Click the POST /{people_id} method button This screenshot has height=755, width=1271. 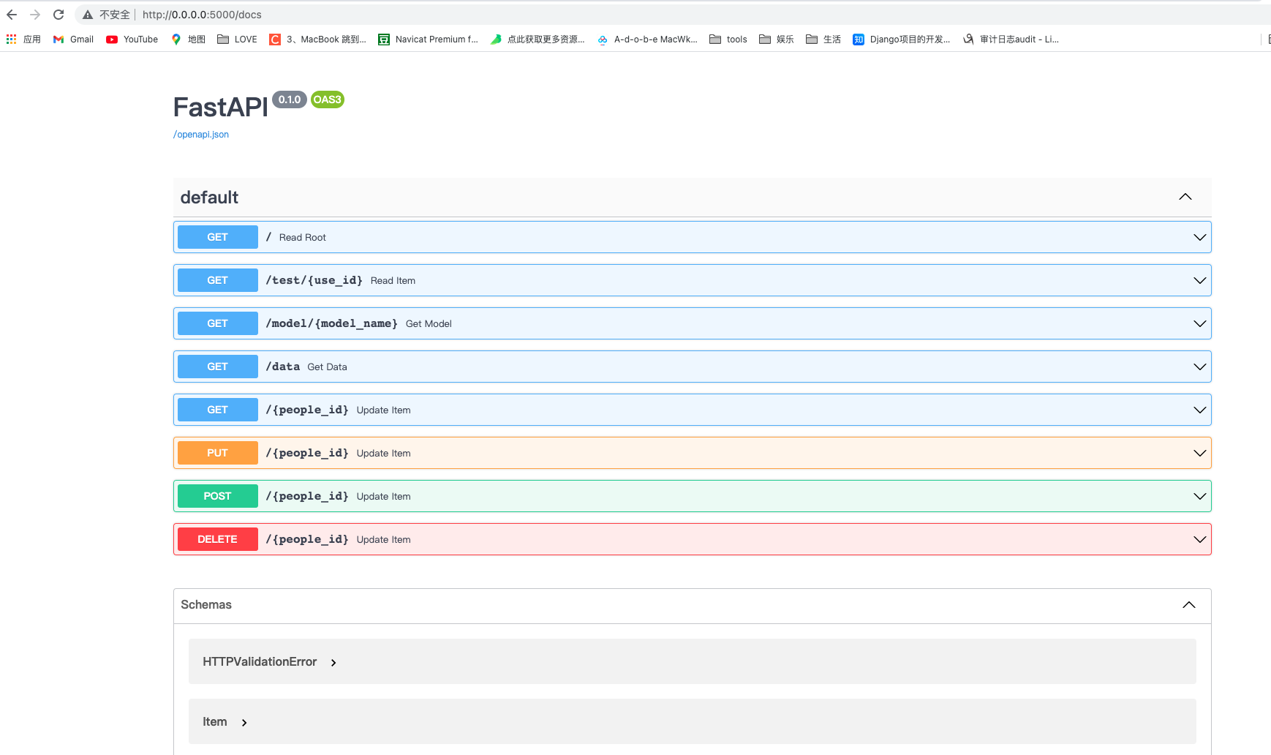pyautogui.click(x=217, y=496)
